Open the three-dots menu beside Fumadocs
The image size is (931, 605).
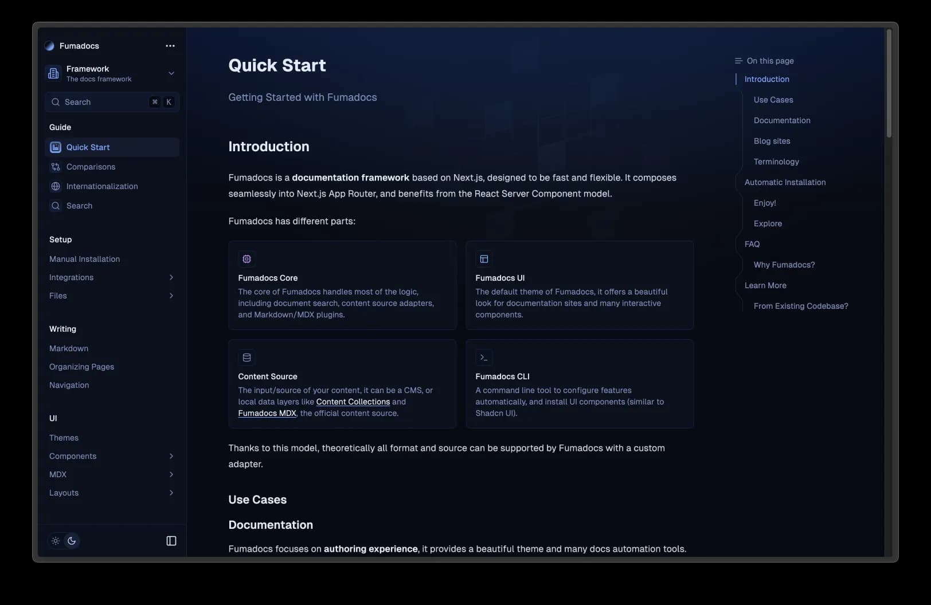click(x=170, y=46)
